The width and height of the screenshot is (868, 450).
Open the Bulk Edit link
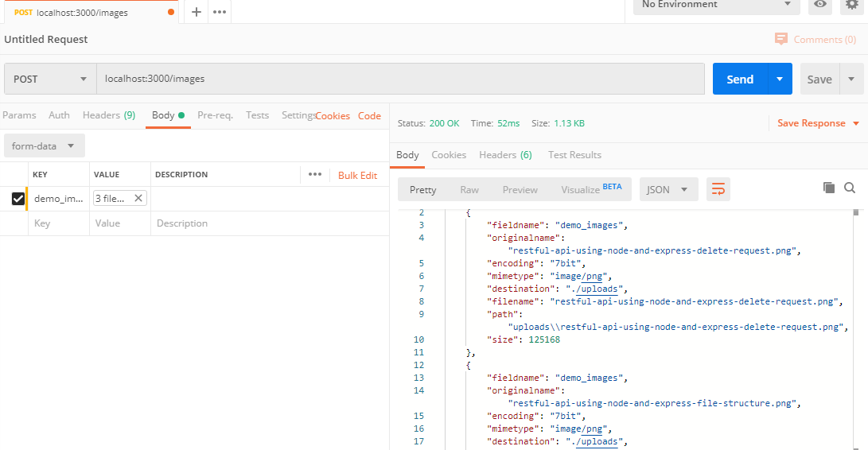(x=357, y=175)
